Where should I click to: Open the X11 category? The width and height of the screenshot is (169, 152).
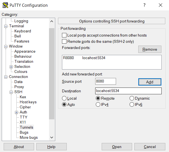[x=23, y=122]
